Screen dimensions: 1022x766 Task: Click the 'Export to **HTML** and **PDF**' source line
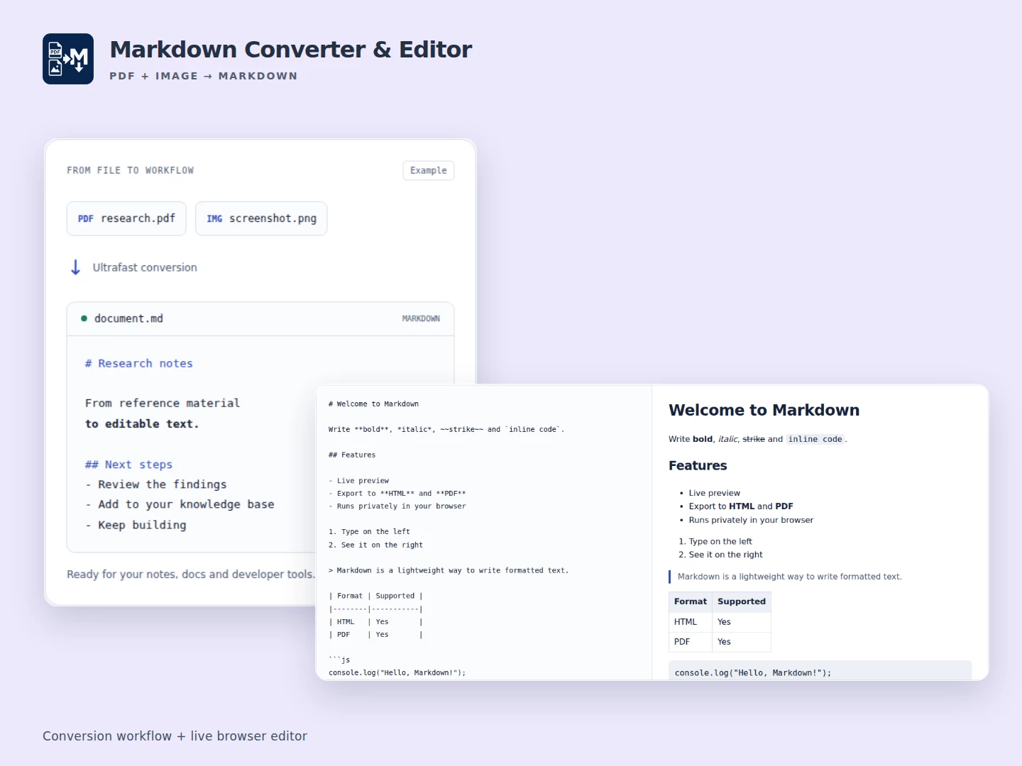tap(397, 493)
